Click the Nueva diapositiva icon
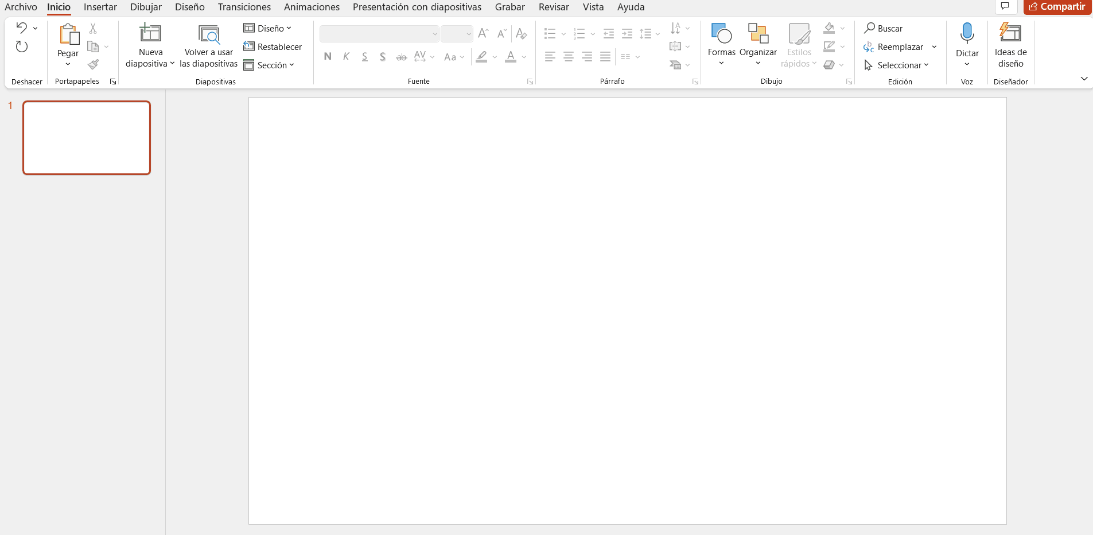 point(150,33)
